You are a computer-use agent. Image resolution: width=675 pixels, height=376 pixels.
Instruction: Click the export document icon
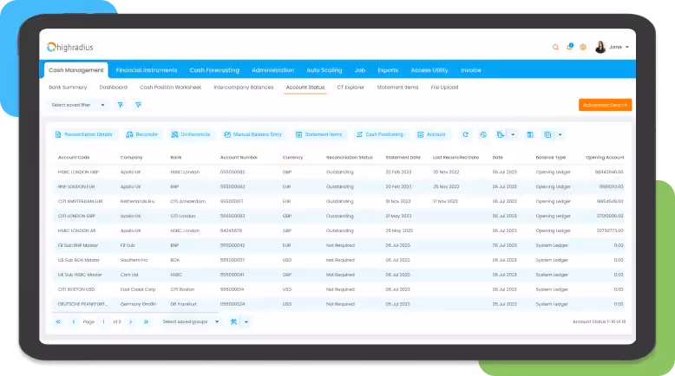point(501,134)
